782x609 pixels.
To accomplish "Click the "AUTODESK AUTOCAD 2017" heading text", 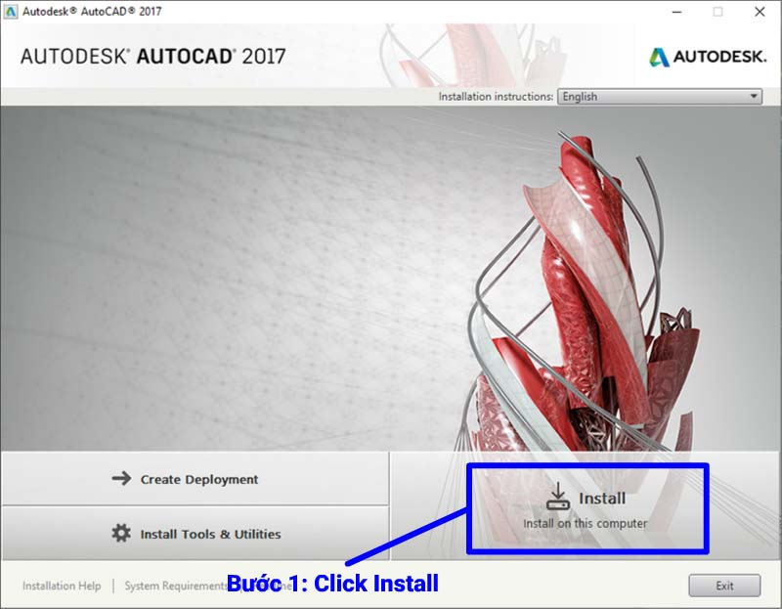I will click(153, 57).
